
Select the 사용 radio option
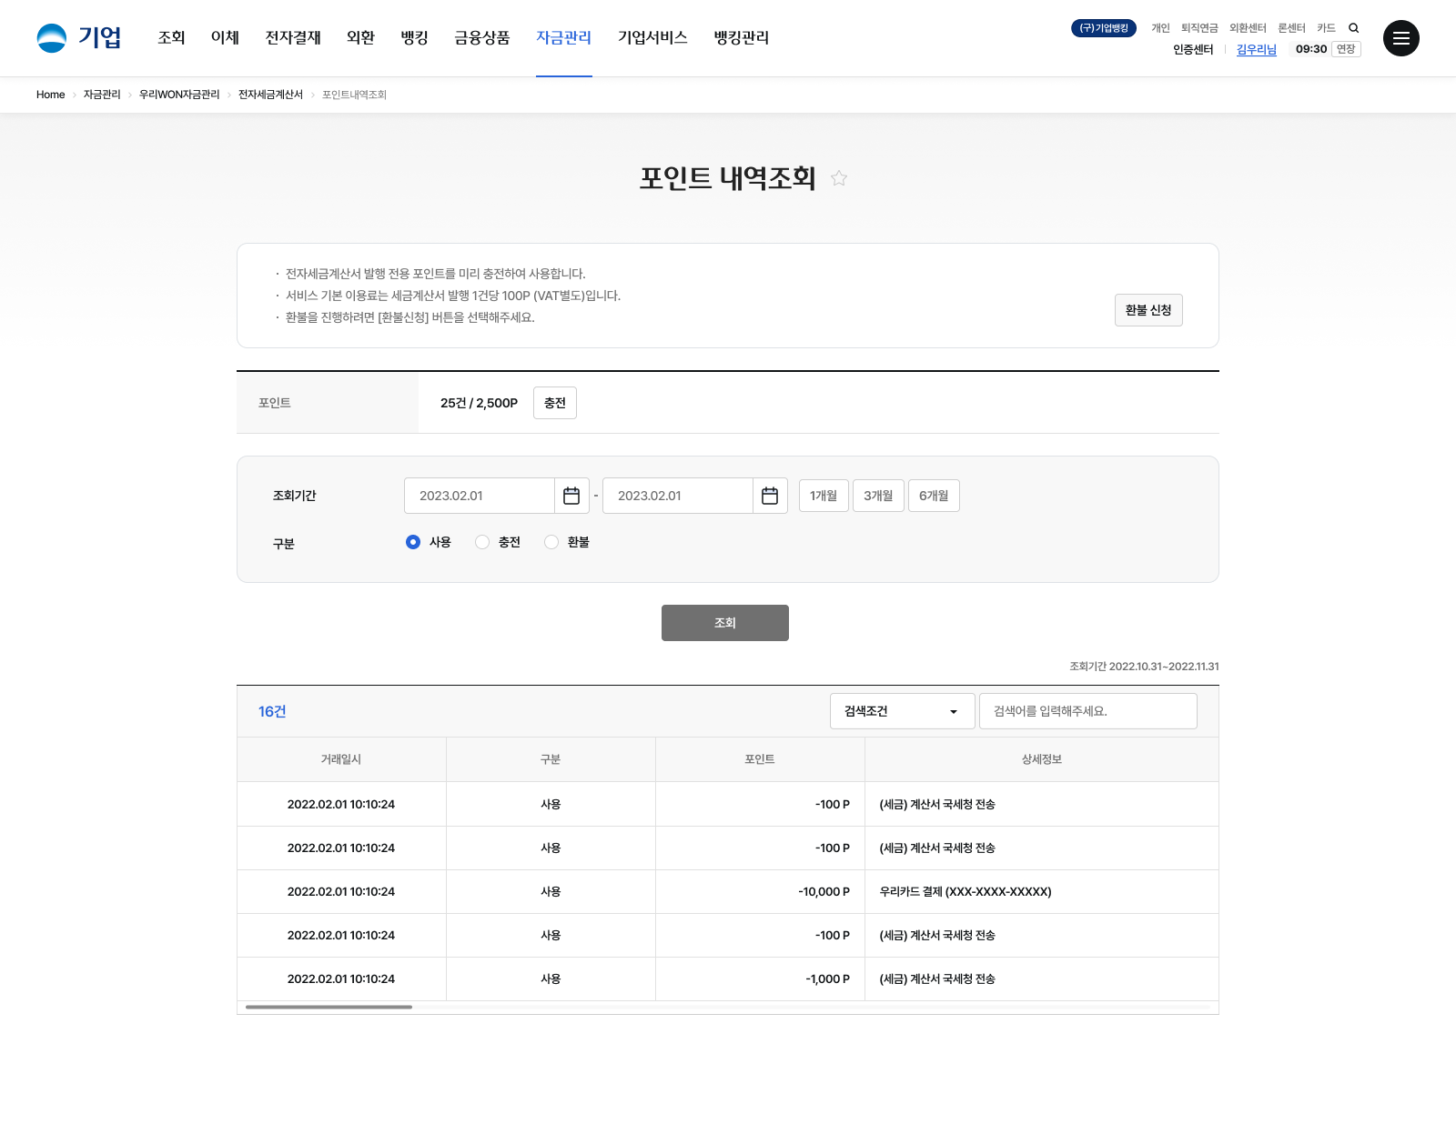point(413,542)
